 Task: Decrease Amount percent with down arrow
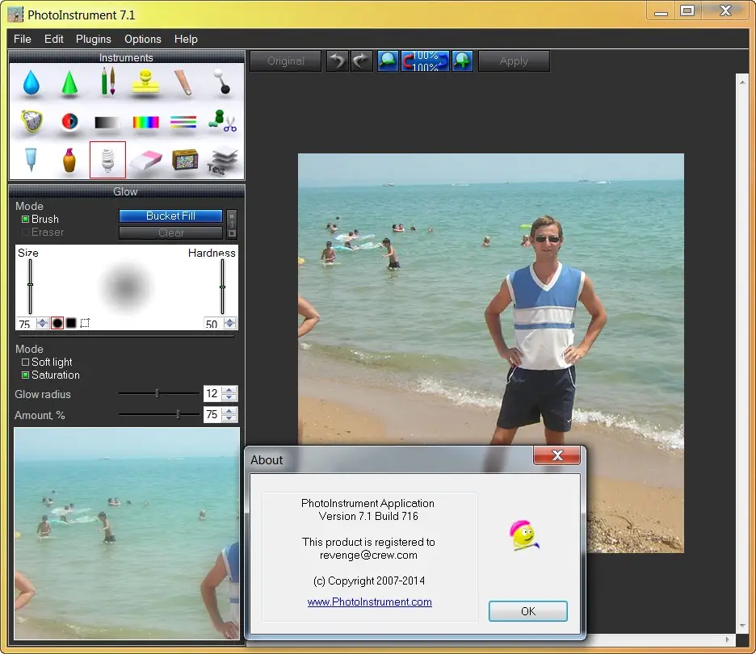[x=229, y=418]
